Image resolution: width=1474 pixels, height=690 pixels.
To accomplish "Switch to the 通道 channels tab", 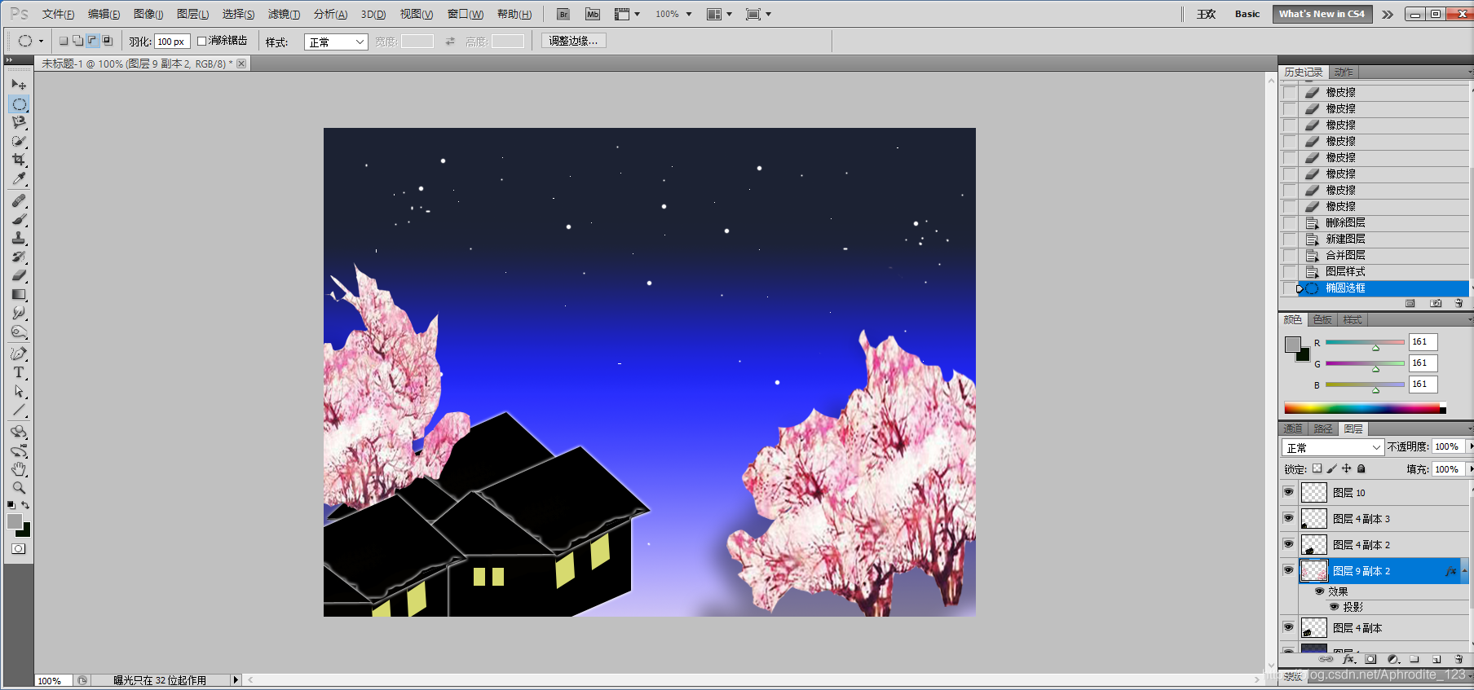I will point(1293,429).
